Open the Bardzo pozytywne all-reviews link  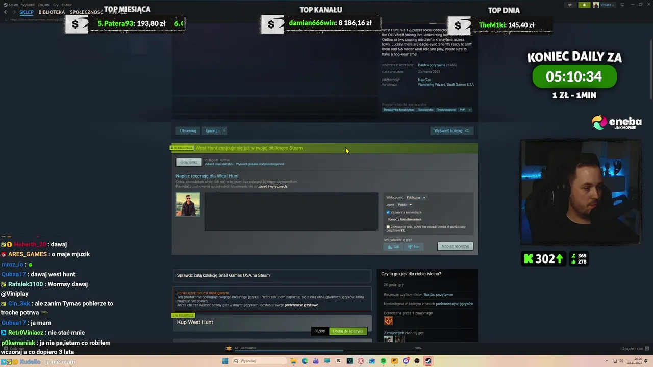coord(432,65)
